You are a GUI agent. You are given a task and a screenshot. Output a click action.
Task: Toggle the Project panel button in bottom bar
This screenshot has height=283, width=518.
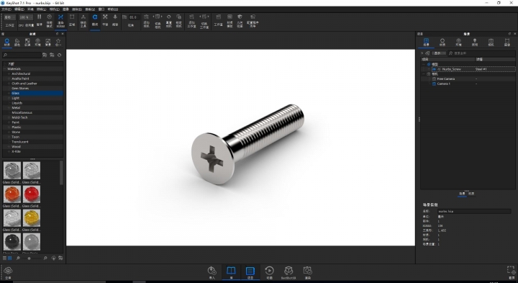[x=250, y=273]
